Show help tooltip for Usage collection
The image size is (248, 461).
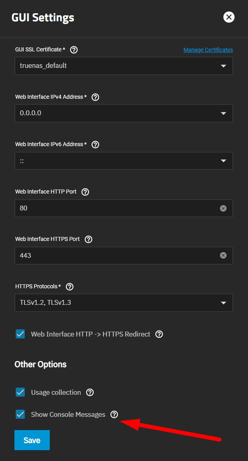click(x=90, y=392)
